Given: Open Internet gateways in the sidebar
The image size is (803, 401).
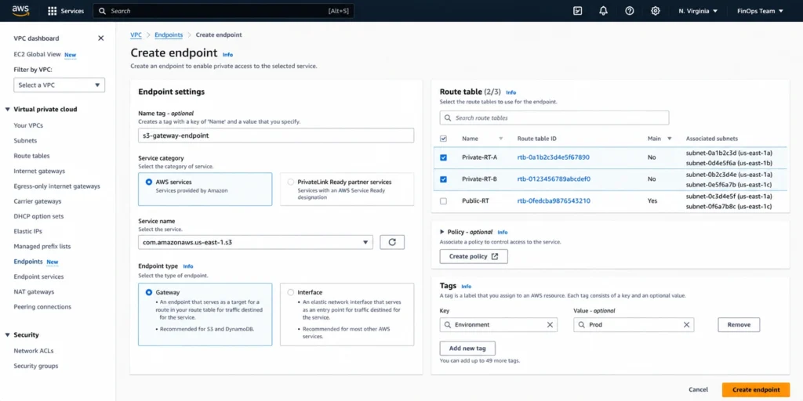Looking at the screenshot, I should [39, 172].
